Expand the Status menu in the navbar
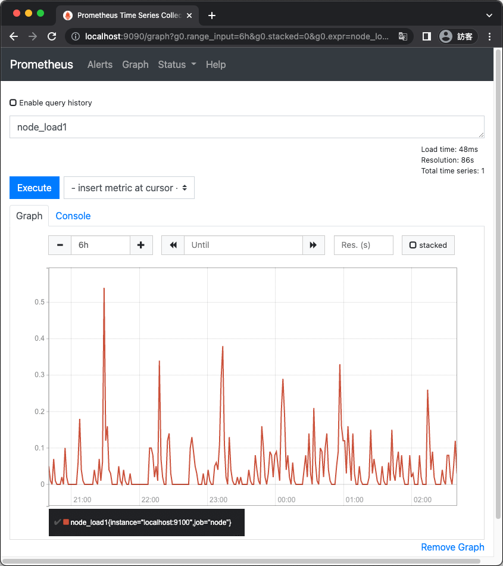Screen dimensions: 503x566 pos(177,64)
